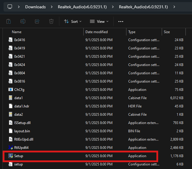This screenshot has width=192, height=169.
Task: Click the Share toolbar icon
Action: point(37,21)
